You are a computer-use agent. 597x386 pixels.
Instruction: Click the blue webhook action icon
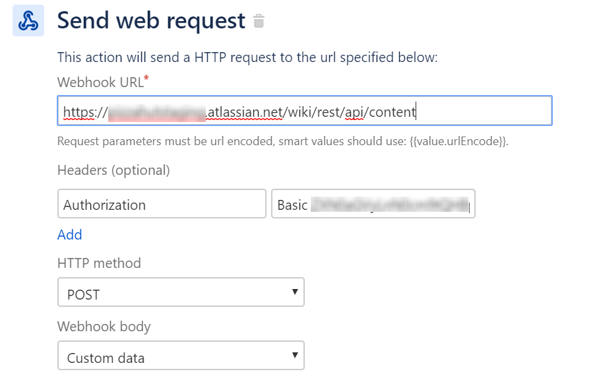pos(27,20)
